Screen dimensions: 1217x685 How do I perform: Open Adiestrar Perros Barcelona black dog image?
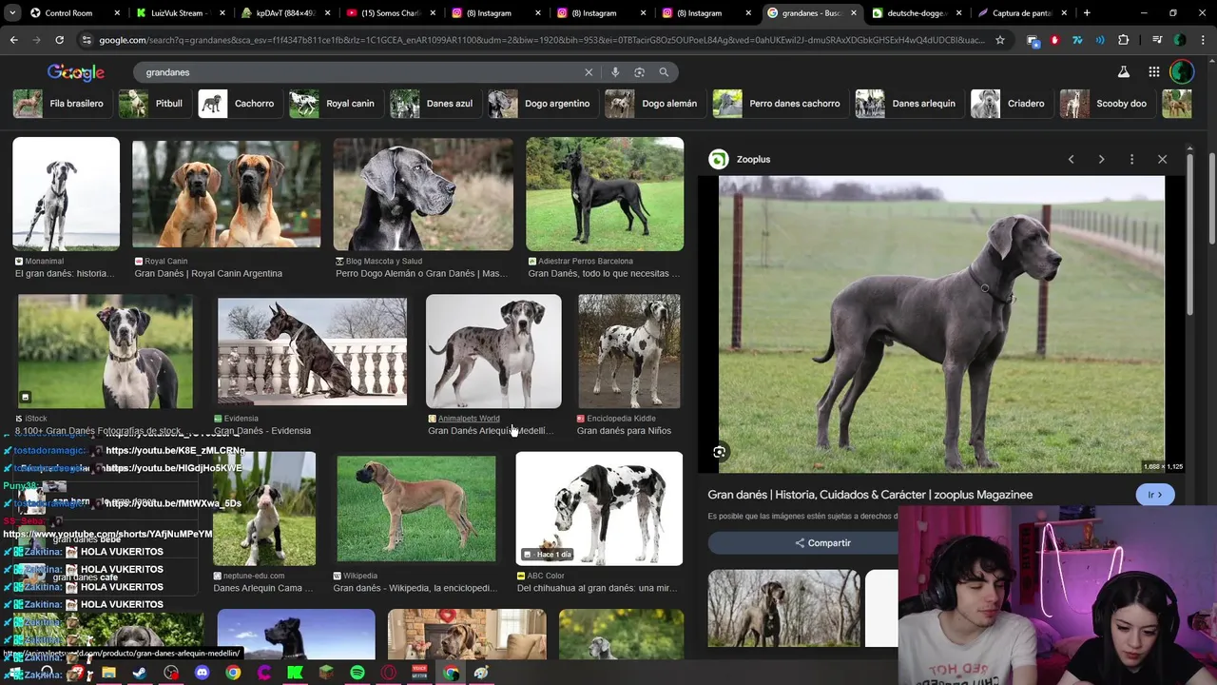click(x=605, y=194)
